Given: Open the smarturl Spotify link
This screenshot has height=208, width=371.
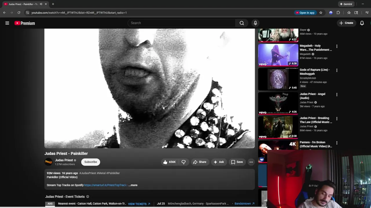Looking at the screenshot, I should click(106, 185).
